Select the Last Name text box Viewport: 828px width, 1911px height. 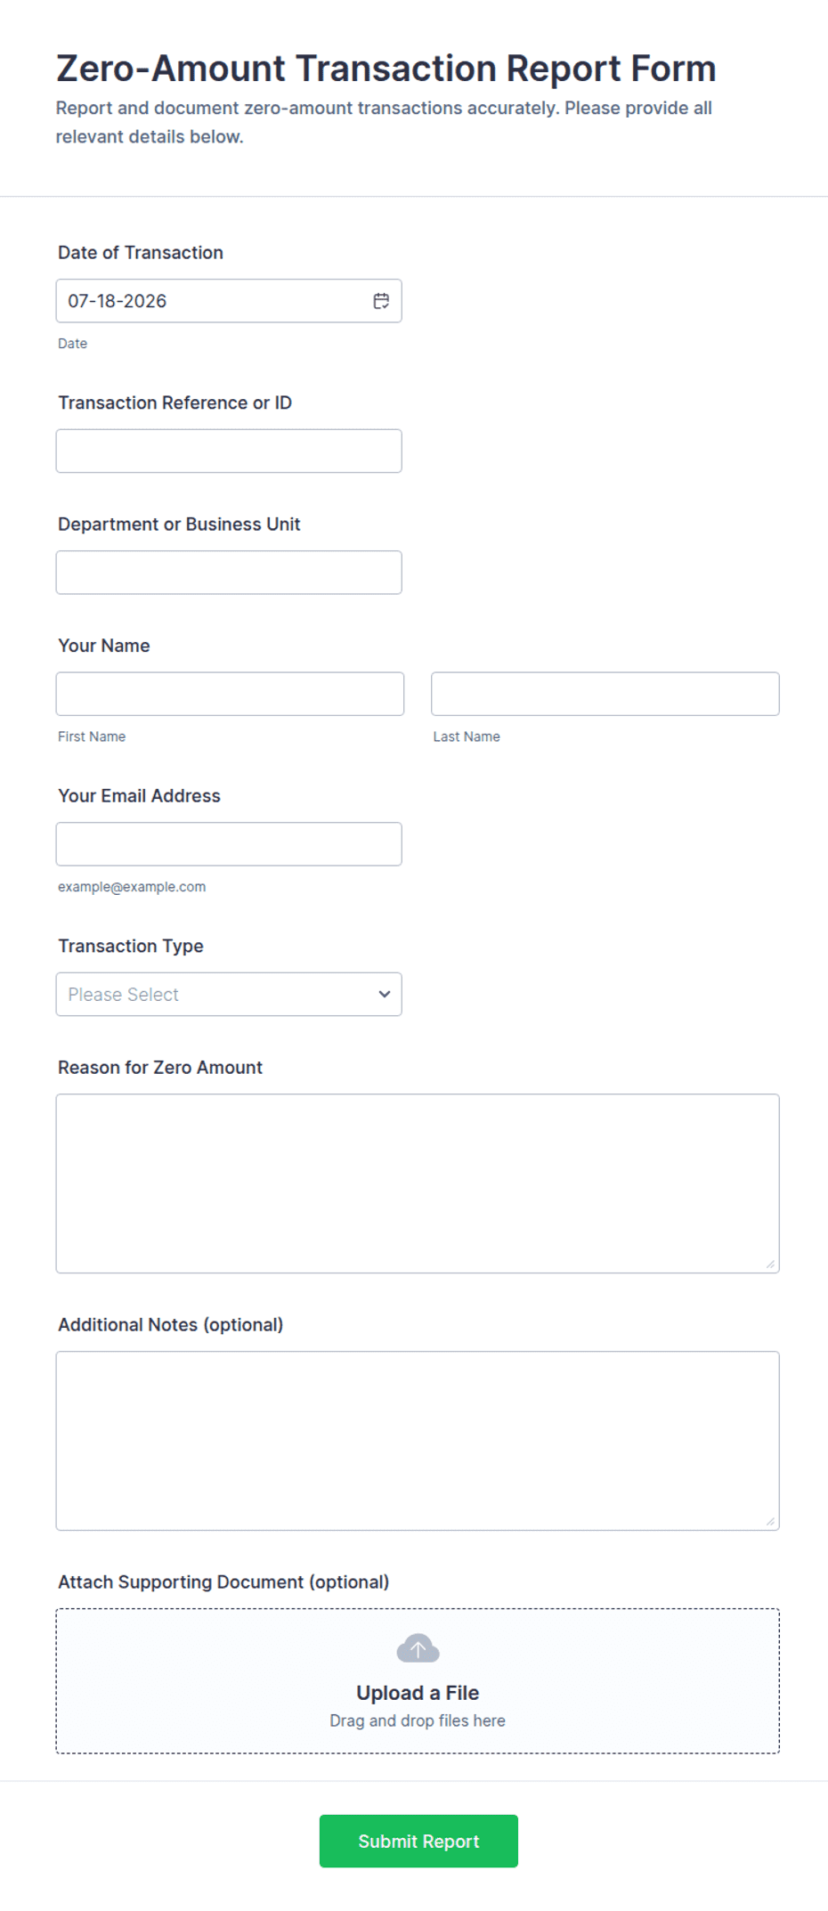point(605,694)
